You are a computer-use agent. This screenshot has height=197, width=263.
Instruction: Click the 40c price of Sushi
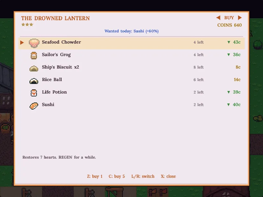tap(237, 105)
